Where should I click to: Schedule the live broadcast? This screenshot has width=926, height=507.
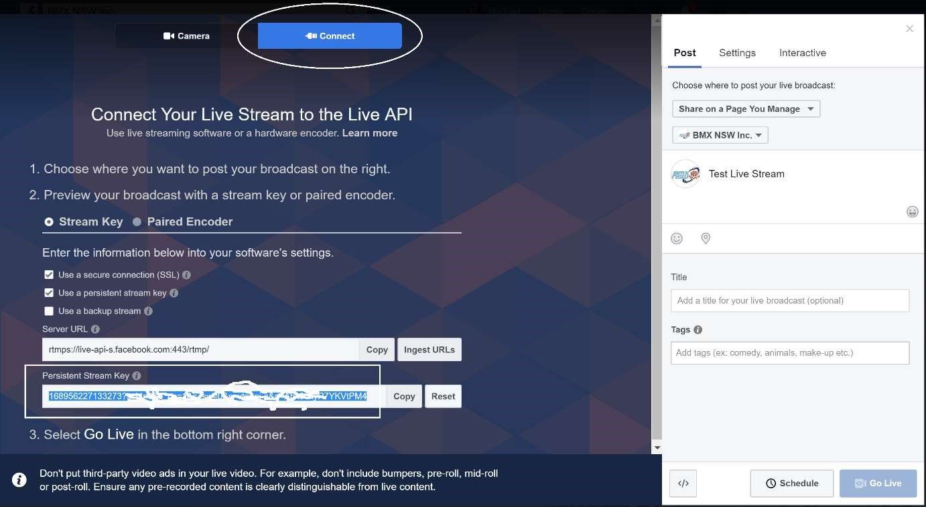click(x=792, y=484)
